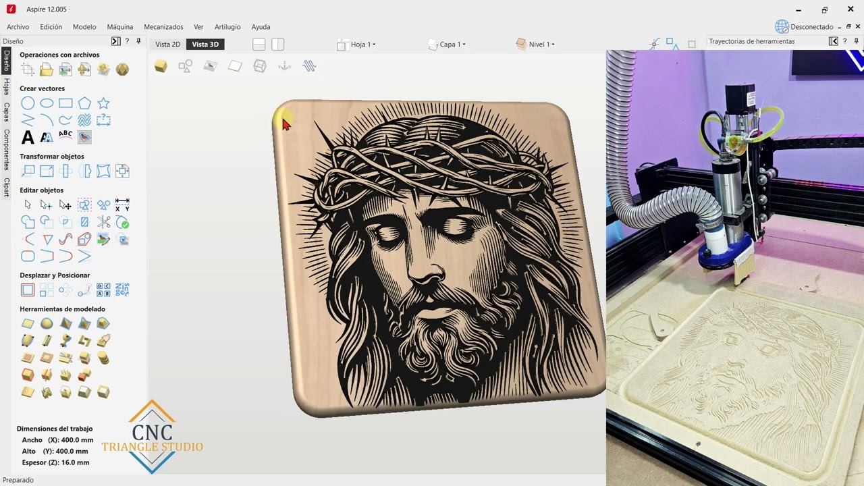Toggle the wireframe cube view icon
This screenshot has width=864, height=486.
(x=260, y=66)
